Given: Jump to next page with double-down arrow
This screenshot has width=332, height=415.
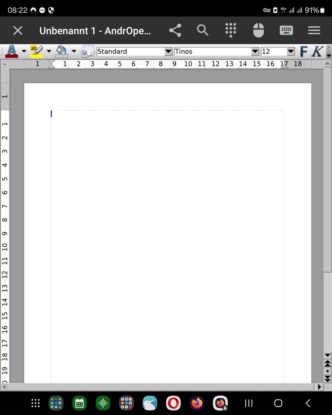Looking at the screenshot, I should (327, 378).
